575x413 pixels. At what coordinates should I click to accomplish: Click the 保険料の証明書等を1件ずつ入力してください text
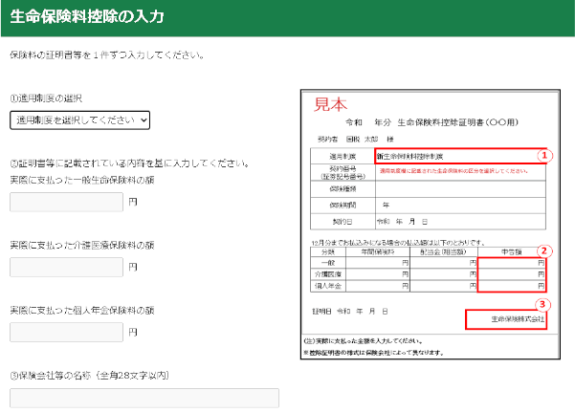click(107, 55)
